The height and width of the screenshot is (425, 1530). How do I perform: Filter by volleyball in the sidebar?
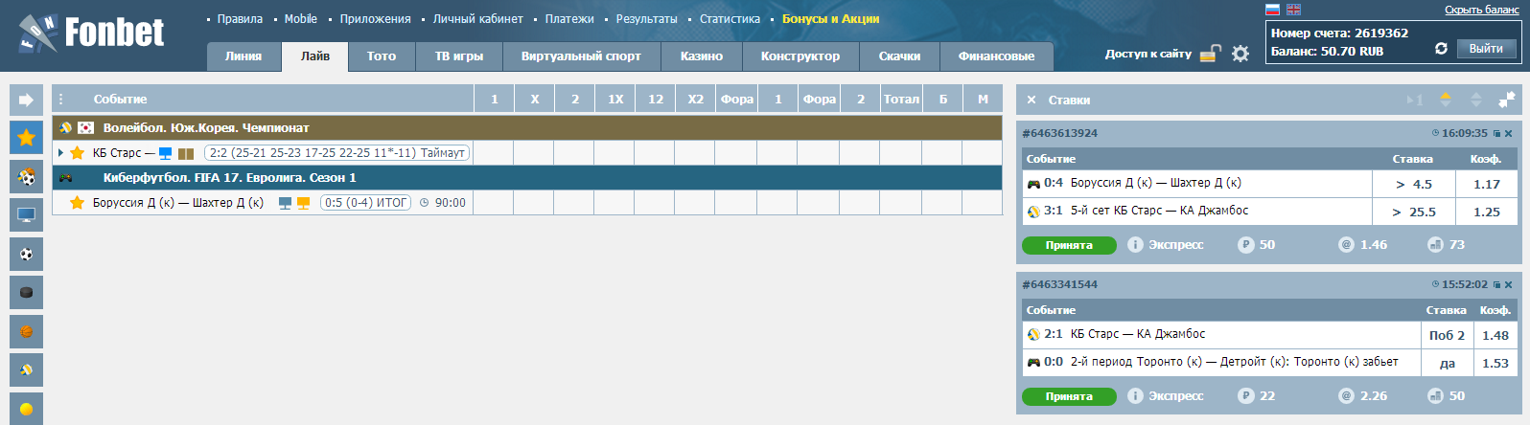[26, 369]
